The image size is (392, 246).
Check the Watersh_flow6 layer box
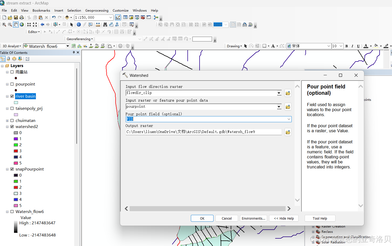[12, 211]
